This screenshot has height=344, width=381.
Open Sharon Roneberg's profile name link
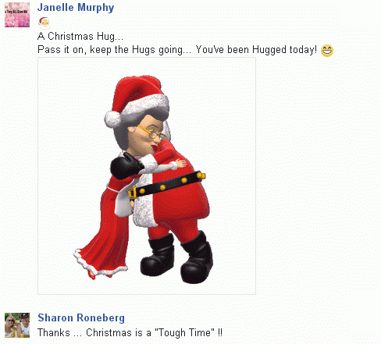[x=81, y=317]
